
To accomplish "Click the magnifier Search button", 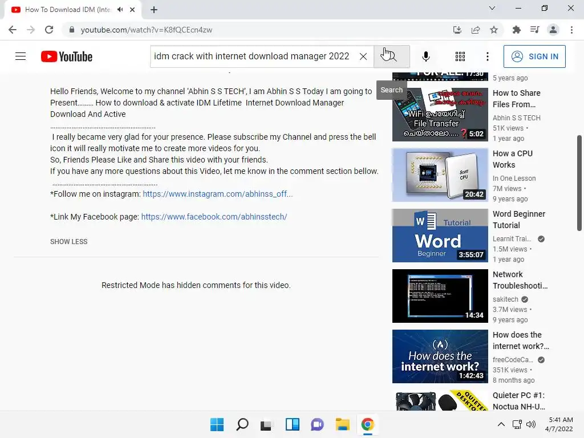I will click(x=391, y=56).
